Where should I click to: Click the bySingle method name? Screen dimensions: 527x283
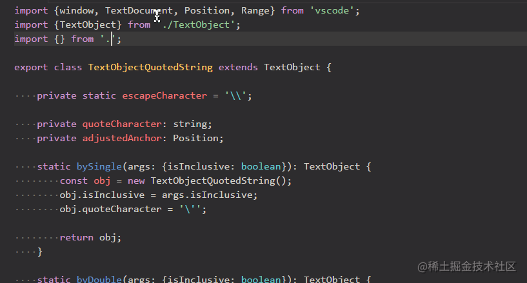94,166
